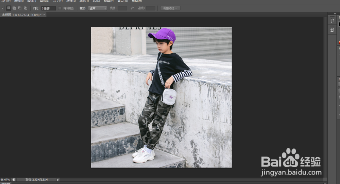Click the 66.67% zoom level field
Viewport: 340px width, 184px height.
[x=5, y=180]
